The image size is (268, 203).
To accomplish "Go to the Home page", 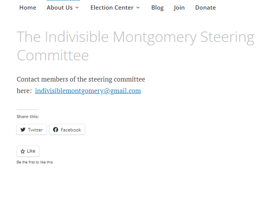I will click(x=28, y=8).
